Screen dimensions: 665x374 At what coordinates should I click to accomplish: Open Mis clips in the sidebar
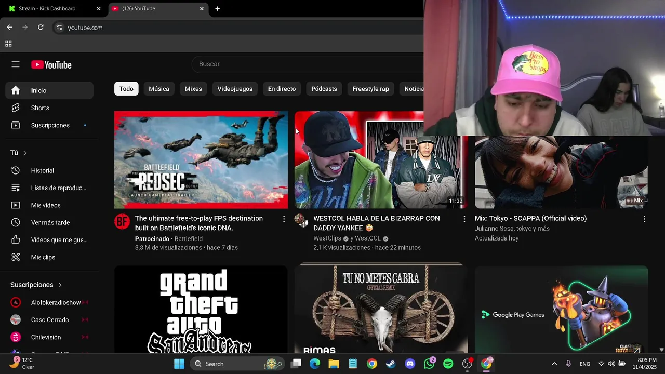[x=49, y=257]
